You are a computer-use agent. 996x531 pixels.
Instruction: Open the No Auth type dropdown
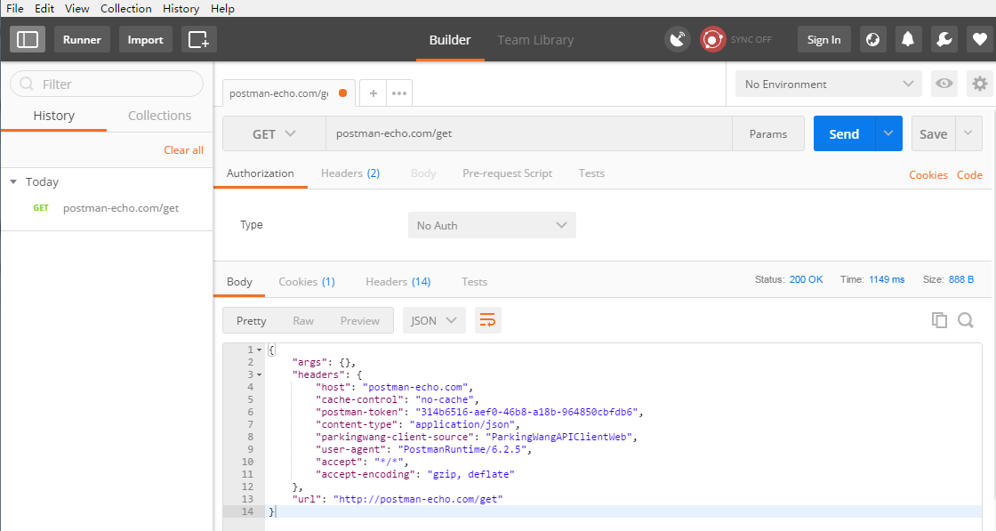point(492,226)
